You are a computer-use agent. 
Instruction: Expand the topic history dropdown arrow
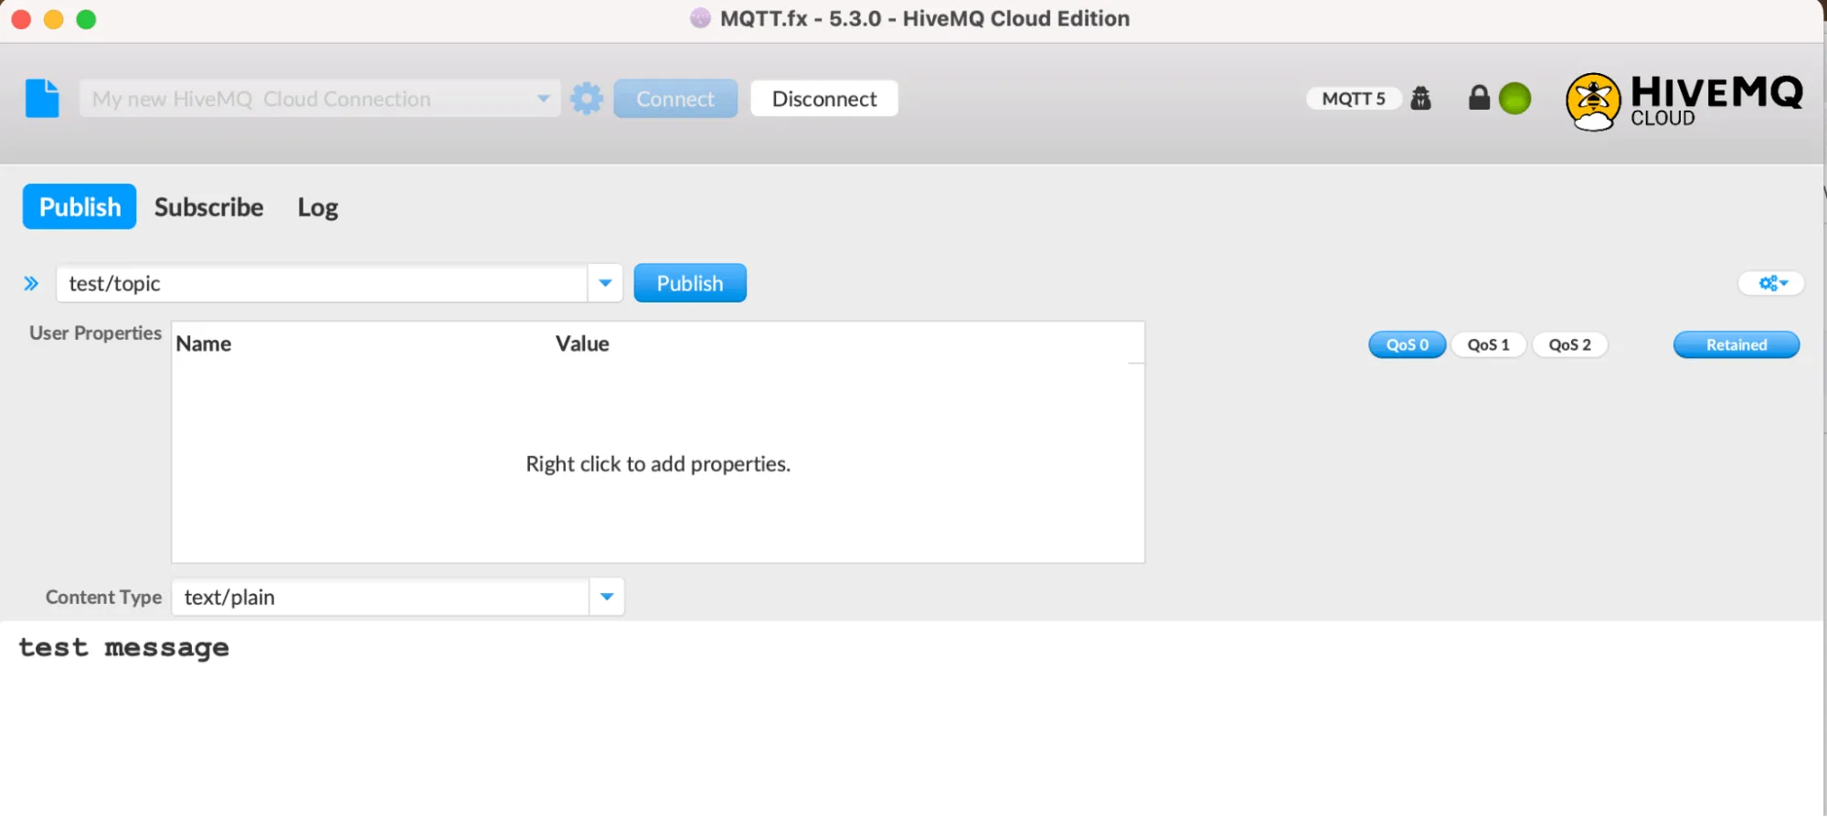[x=605, y=283]
